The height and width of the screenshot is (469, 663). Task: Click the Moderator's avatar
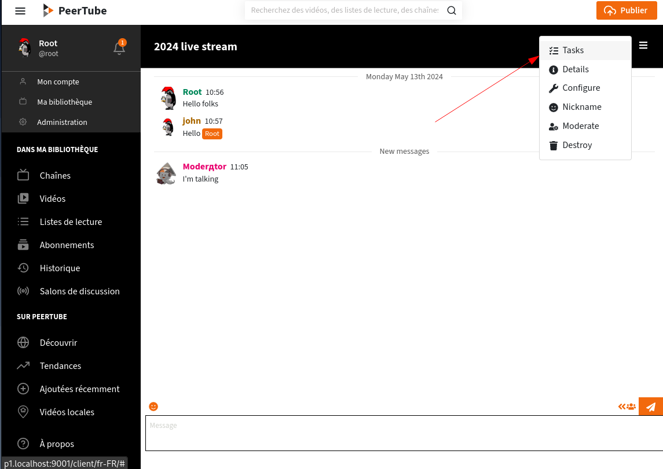pyautogui.click(x=166, y=173)
